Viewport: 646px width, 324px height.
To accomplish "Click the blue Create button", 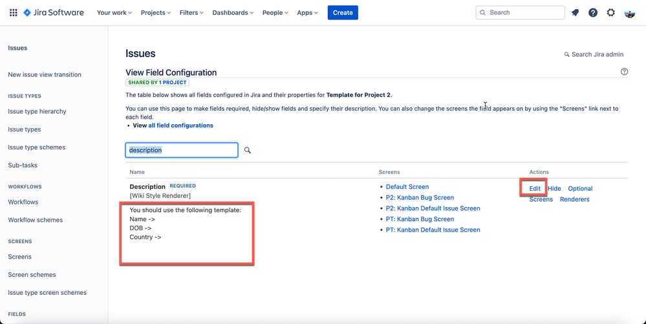I will pos(343,13).
